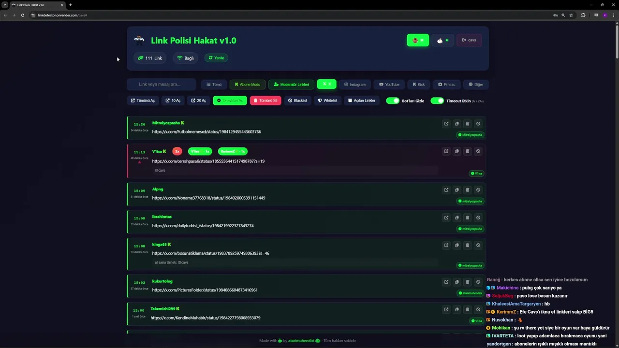Click the Onaylıları Aç button

[230, 101]
